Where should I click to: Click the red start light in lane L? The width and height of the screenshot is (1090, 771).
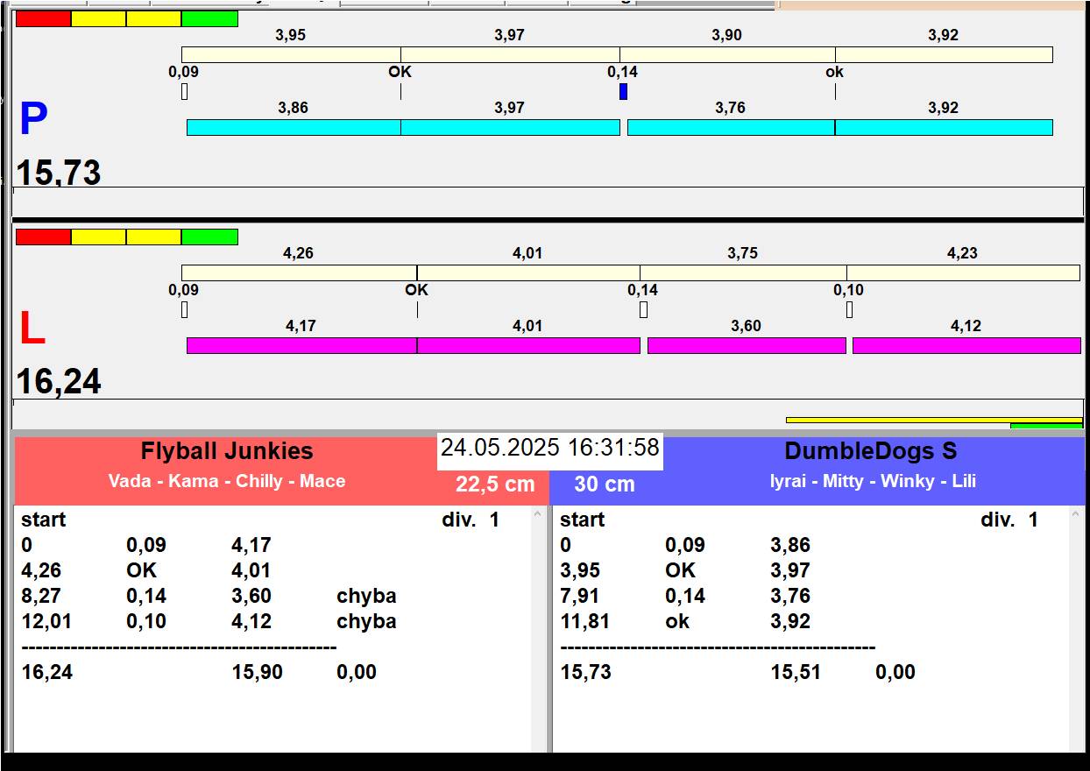43,237
